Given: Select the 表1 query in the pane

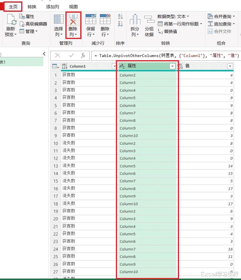Looking at the screenshot, I should (x=22, y=62).
